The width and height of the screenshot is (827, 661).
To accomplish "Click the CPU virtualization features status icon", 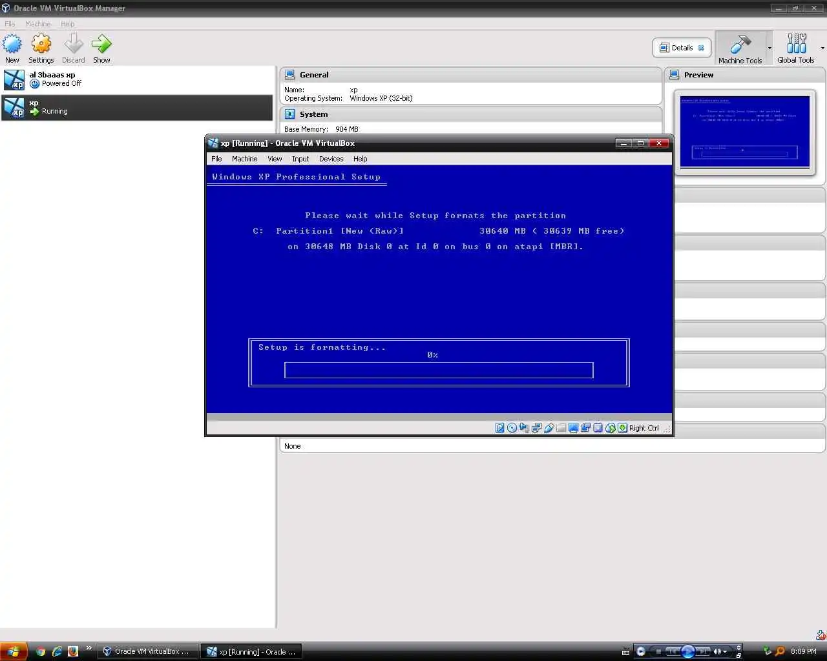I will [598, 428].
